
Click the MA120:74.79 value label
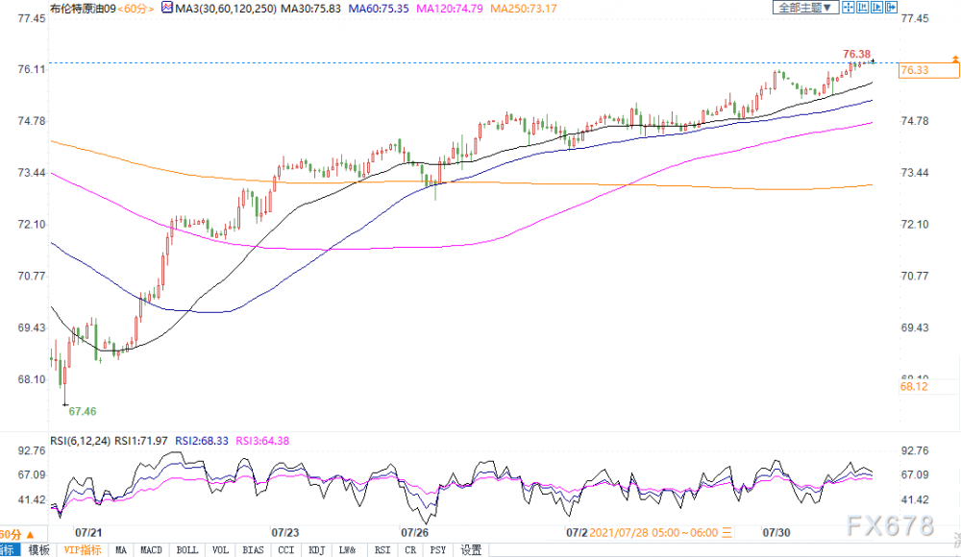tap(449, 9)
